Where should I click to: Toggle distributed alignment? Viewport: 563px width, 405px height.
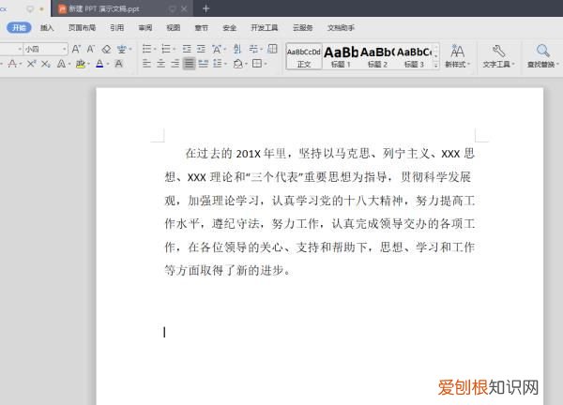[204, 64]
